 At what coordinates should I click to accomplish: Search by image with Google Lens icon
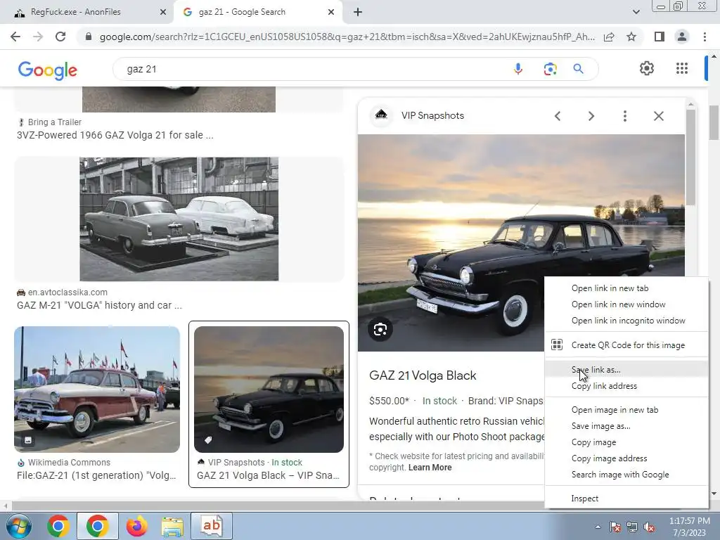[x=550, y=69]
